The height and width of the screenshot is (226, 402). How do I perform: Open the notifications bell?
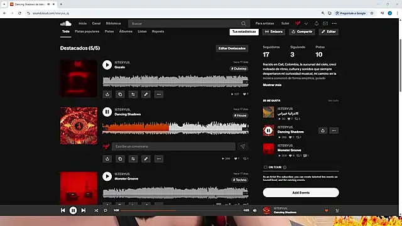coord(317,23)
